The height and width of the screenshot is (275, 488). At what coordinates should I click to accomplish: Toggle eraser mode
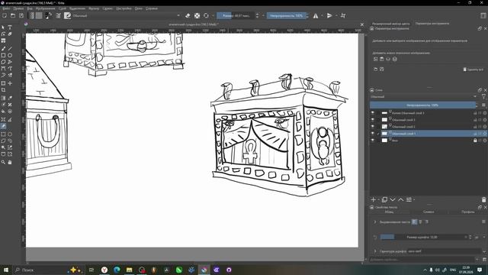click(188, 15)
